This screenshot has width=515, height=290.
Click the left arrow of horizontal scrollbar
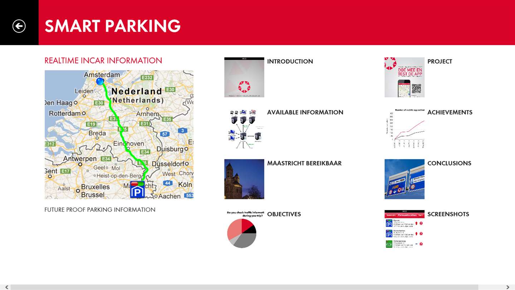[6, 287]
